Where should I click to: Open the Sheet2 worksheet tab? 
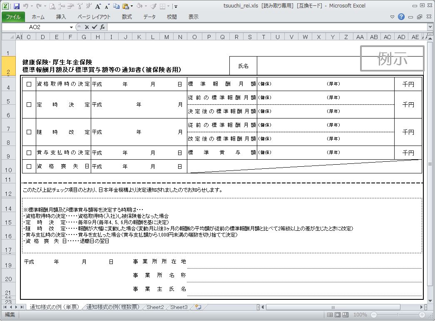click(156, 307)
